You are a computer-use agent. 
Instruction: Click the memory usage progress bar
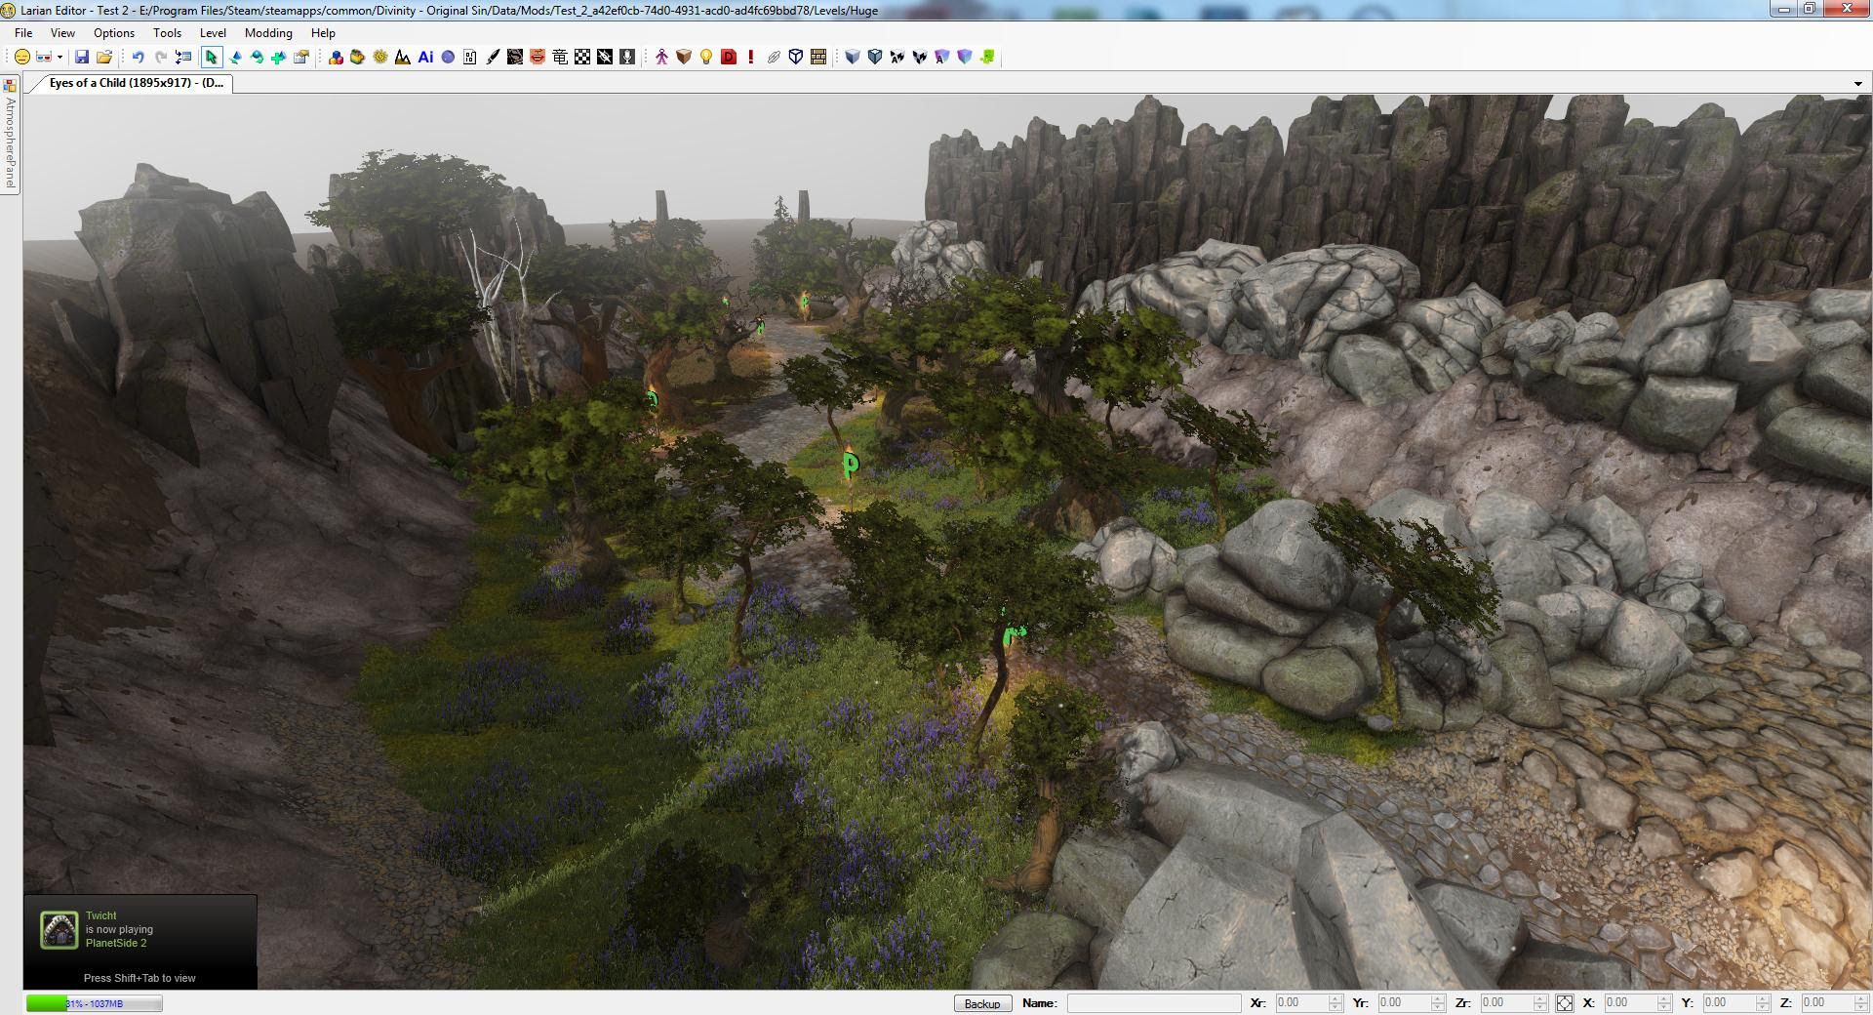[94, 1003]
